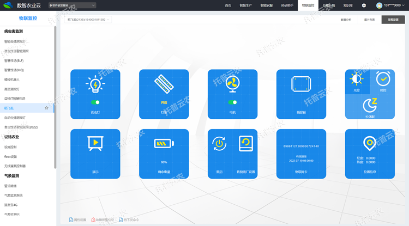Click the star next to 稻飞虱

[47, 108]
